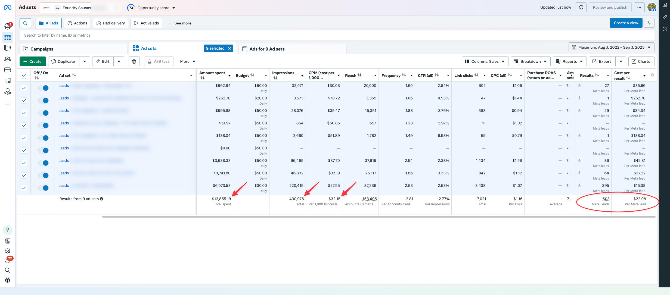
Task: Uncheck the $6,073.53 ad set row
Action: pyautogui.click(x=24, y=188)
